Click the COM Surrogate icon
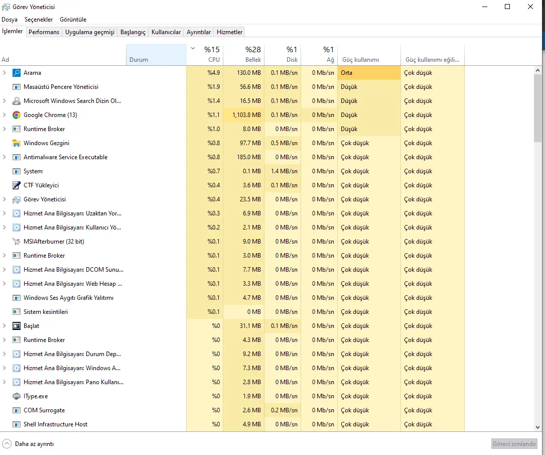The height and width of the screenshot is (455, 545). coord(17,410)
